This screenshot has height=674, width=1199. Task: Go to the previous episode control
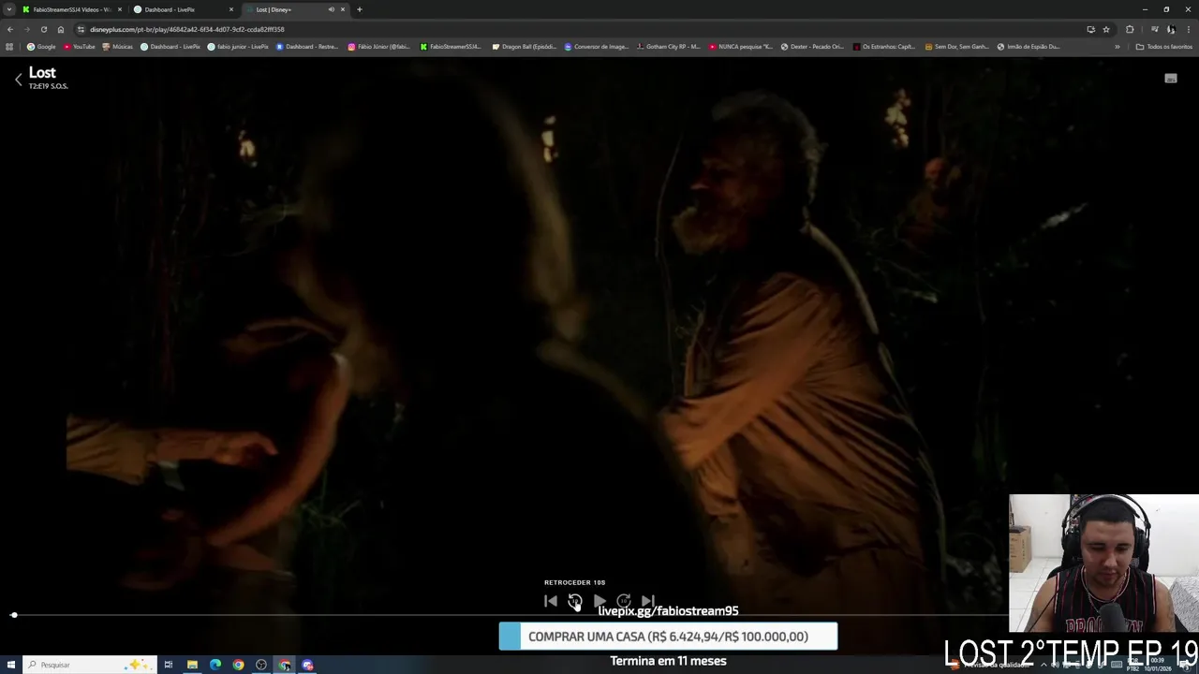(551, 601)
